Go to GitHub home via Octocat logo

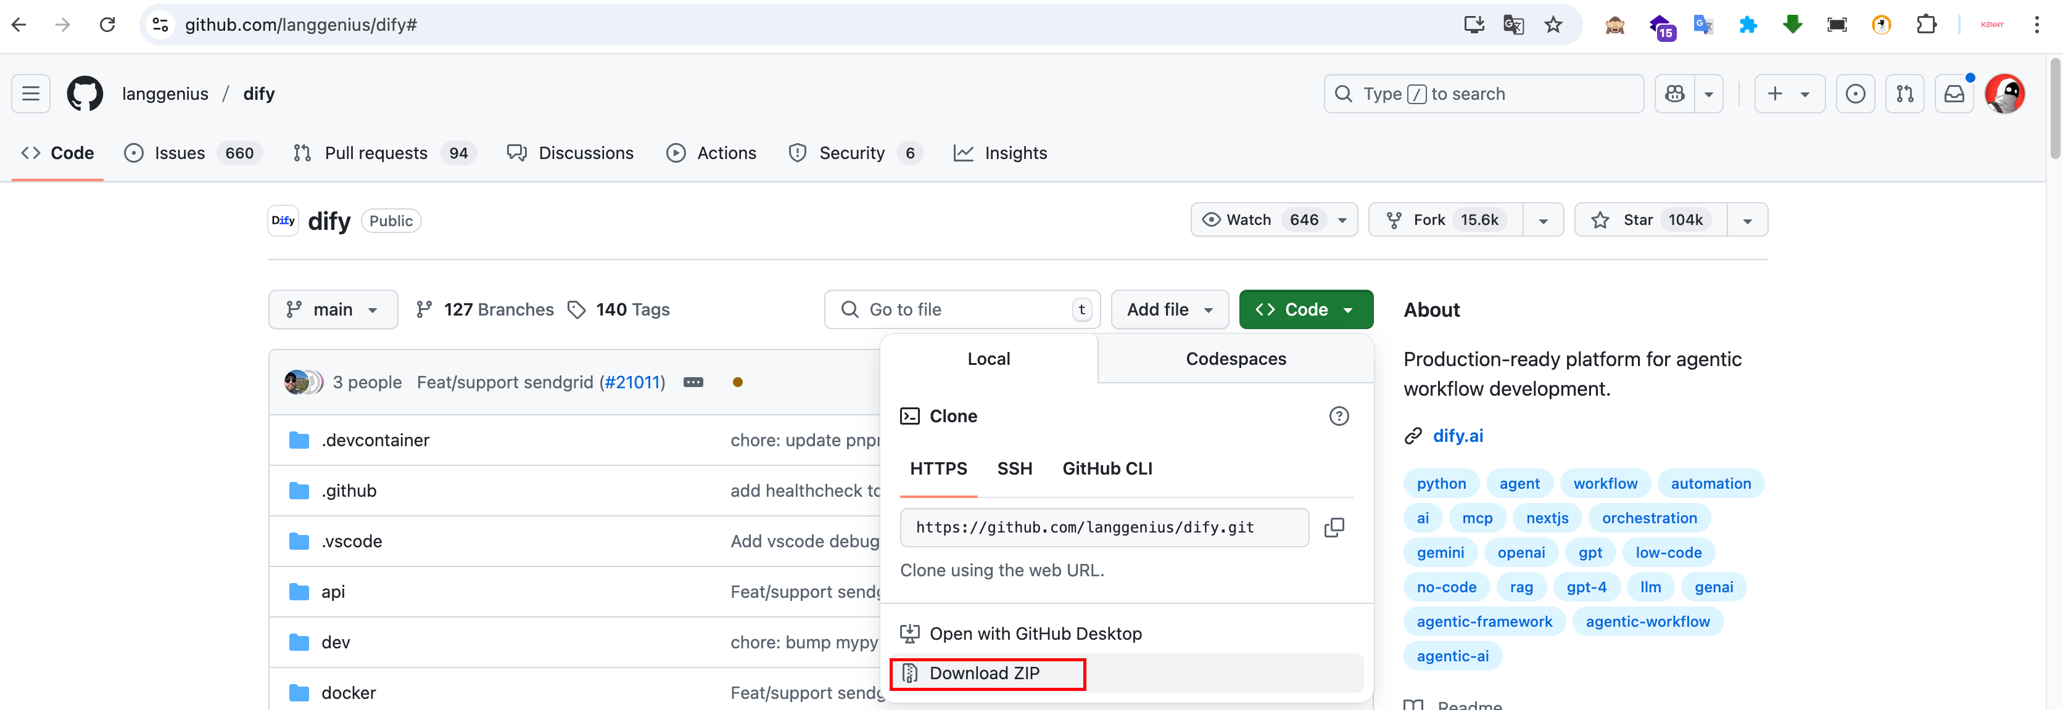coord(85,94)
